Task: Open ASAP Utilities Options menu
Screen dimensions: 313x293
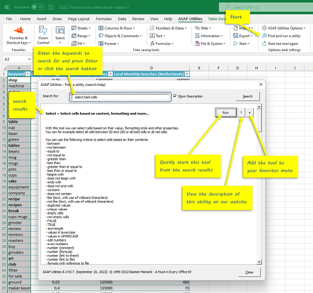Action: tap(285, 28)
